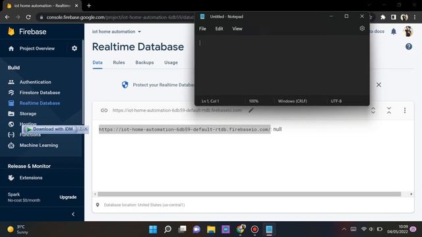Image resolution: width=422 pixels, height=237 pixels.
Task: Open File Explorer from taskbar
Action: [x=211, y=230]
